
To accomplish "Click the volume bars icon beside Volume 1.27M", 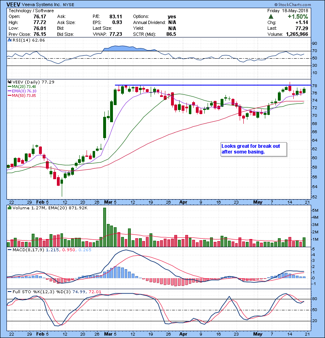I will [x=9, y=208].
